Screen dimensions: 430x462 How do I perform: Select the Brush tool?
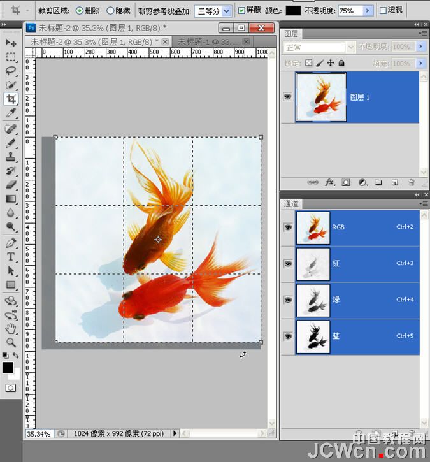point(11,143)
